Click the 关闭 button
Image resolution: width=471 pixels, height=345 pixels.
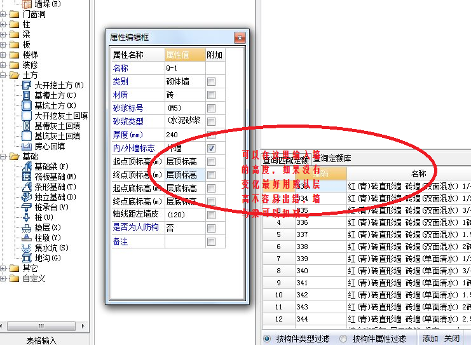[452, 339]
